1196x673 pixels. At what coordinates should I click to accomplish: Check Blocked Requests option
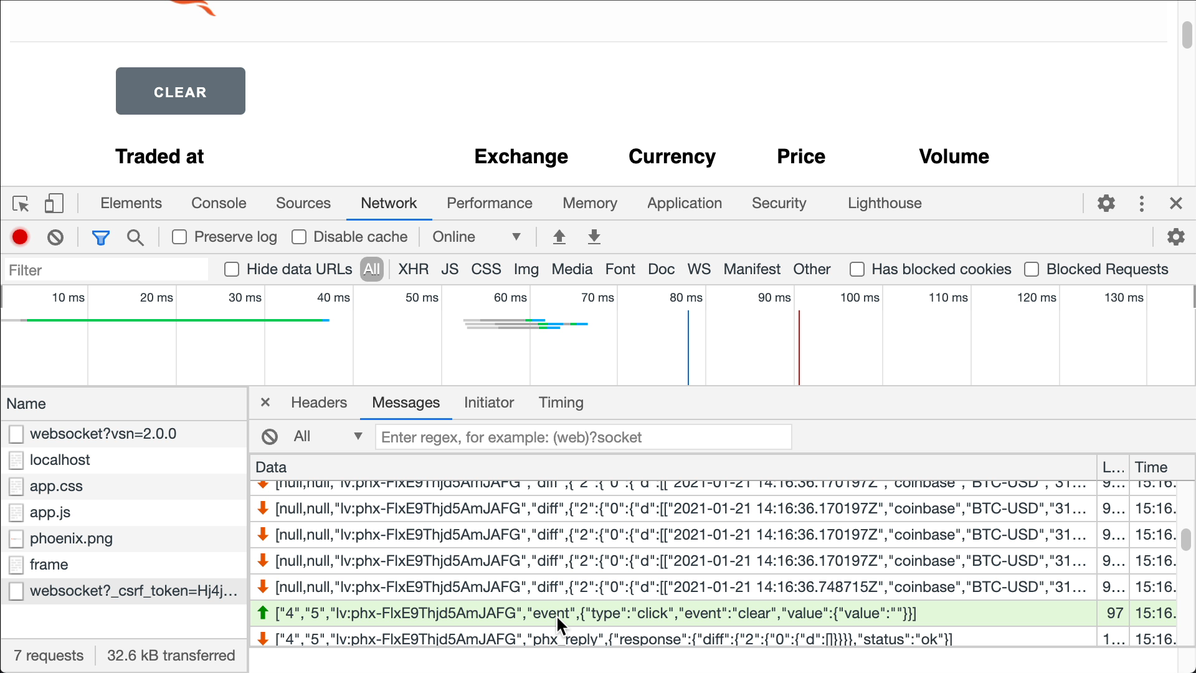pos(1032,269)
